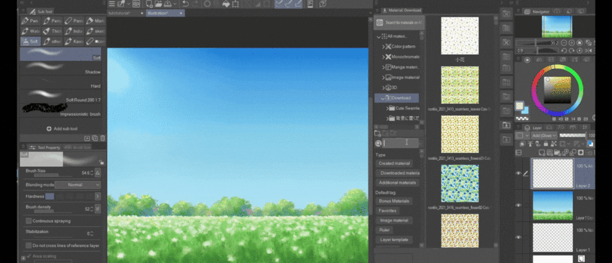The height and width of the screenshot is (263, 612).
Task: Select the 小花 material thumbnail
Action: (x=460, y=36)
